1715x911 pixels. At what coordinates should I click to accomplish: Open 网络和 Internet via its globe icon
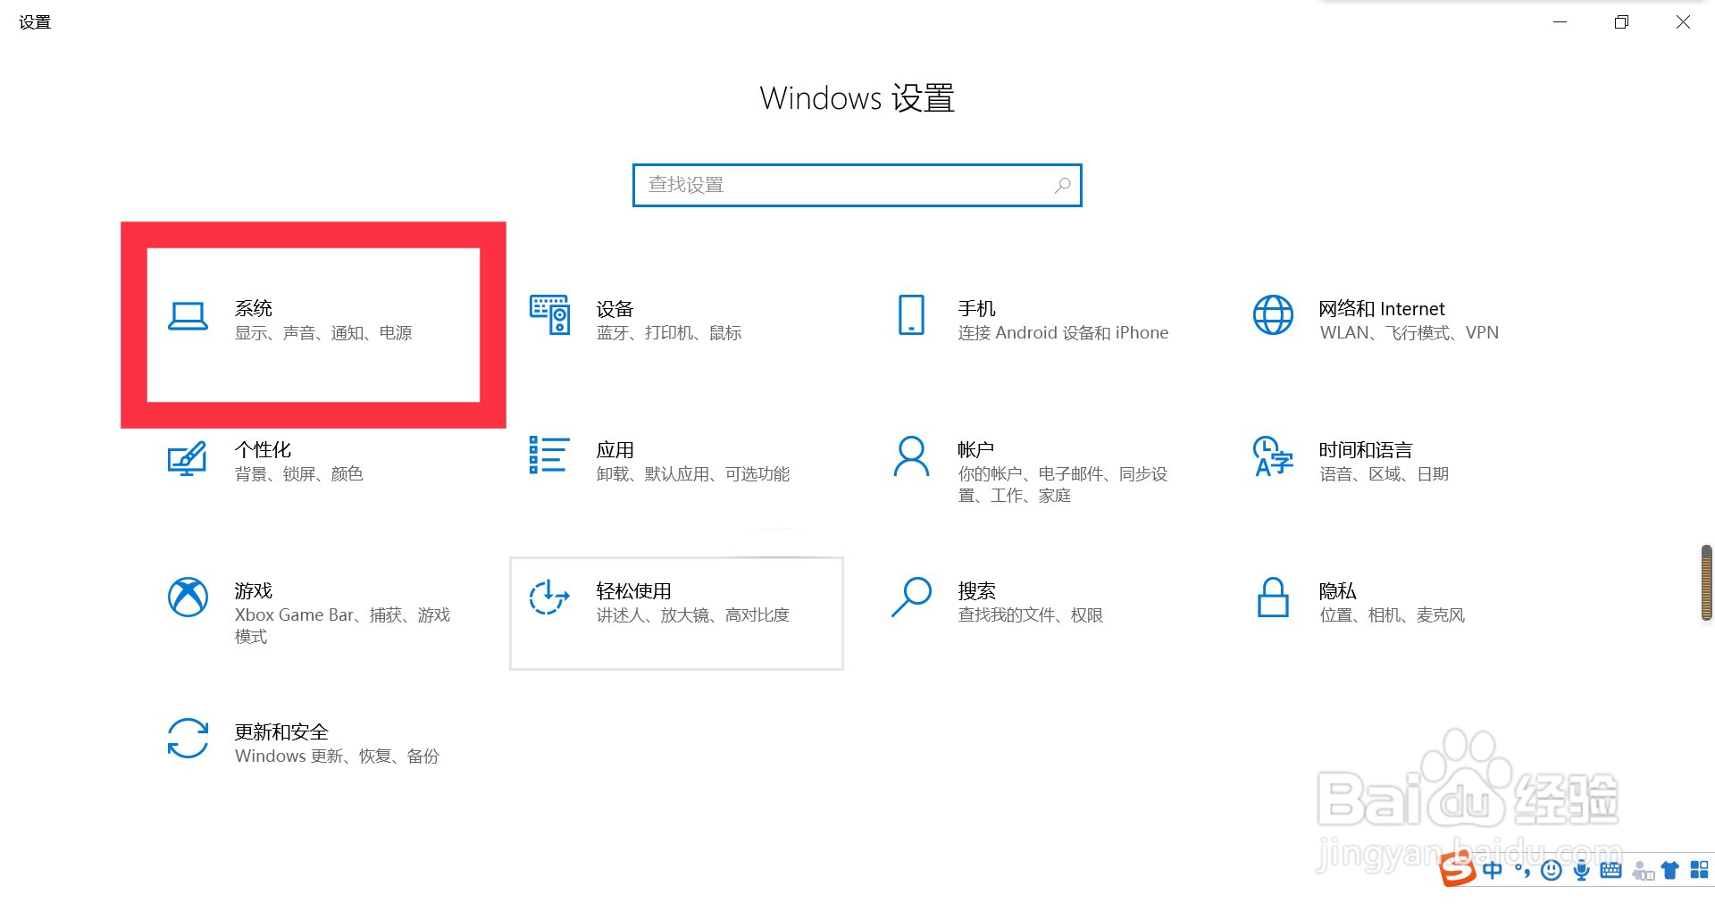pos(1272,315)
